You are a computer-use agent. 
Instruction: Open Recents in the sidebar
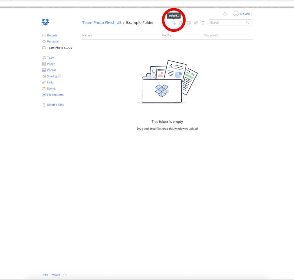click(x=50, y=36)
